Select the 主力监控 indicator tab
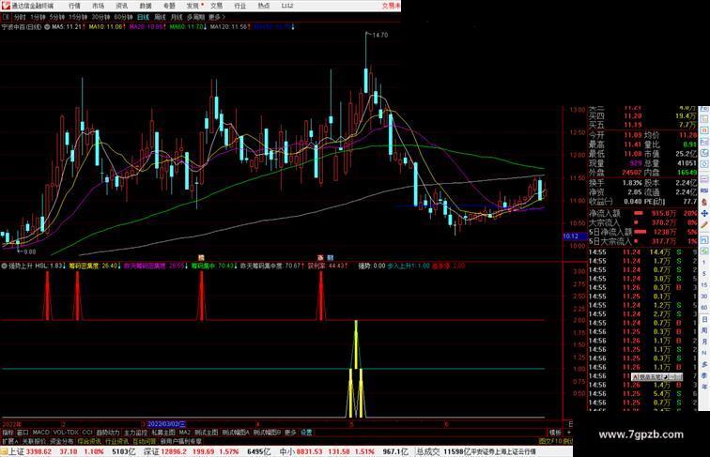This screenshot has height=457, width=710. [135, 433]
